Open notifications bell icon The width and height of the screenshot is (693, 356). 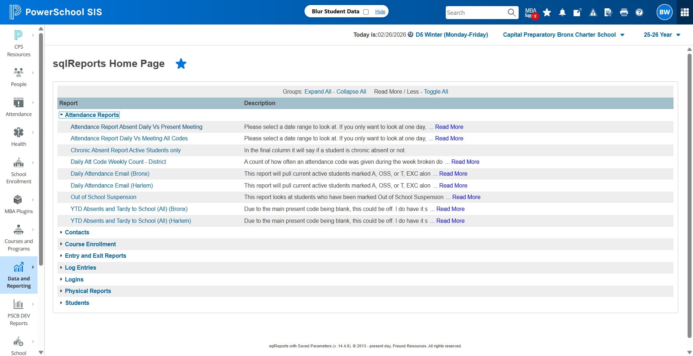tap(562, 13)
